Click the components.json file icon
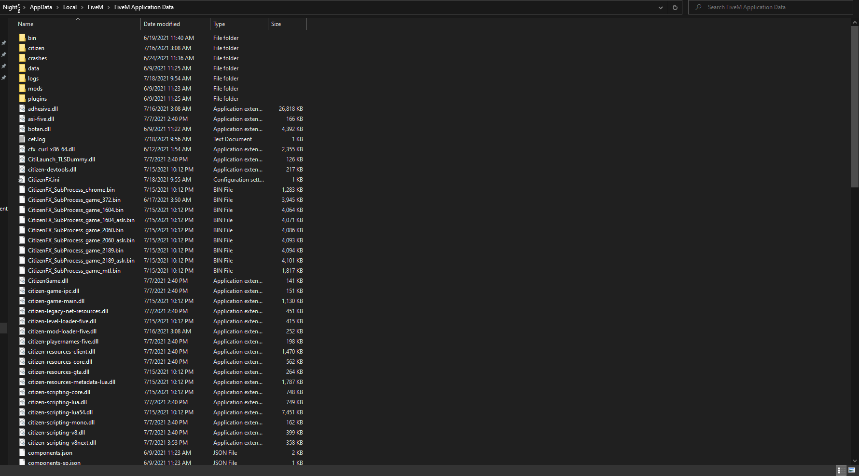 tap(22, 452)
